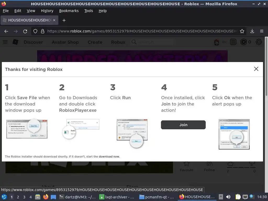The image size is (268, 201).
Task: Select the HOUSEHOUSEHOUSE Roblox tab
Action: [29, 20]
